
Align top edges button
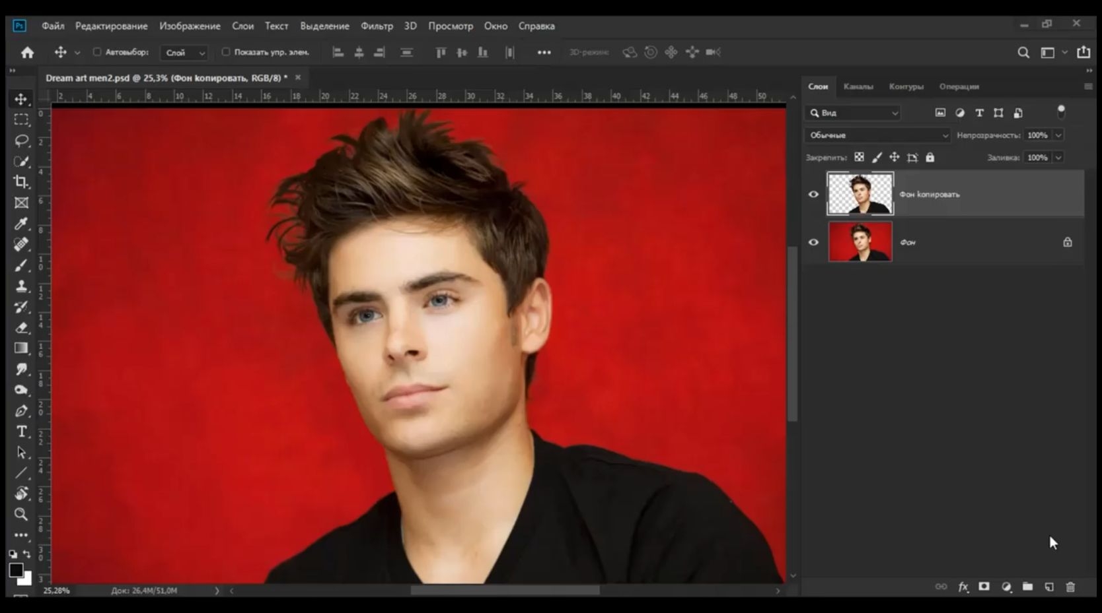441,52
